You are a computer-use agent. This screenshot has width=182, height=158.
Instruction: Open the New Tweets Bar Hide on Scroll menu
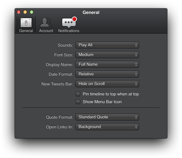tap(107, 84)
